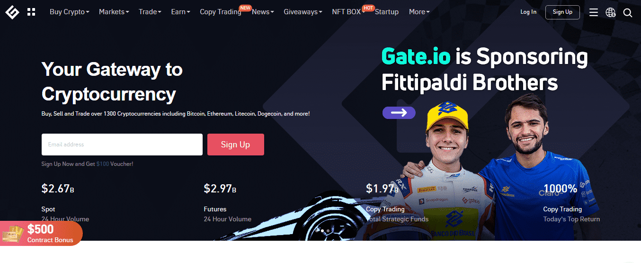Open the hamburger menu icon
Viewport: 641px width, 263px height.
(x=594, y=12)
